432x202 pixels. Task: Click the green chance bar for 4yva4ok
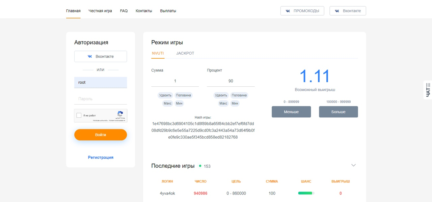click(306, 193)
